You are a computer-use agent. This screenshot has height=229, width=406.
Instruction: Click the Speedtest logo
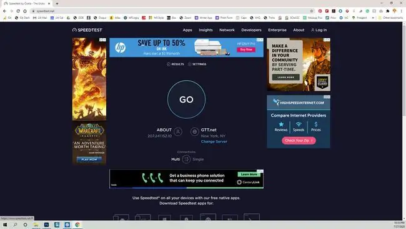[x=87, y=30]
